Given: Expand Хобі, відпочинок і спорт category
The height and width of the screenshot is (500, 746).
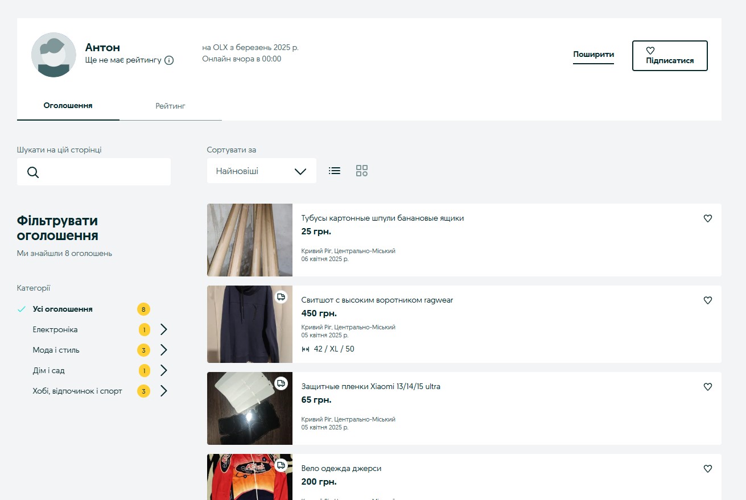Looking at the screenshot, I should 163,391.
